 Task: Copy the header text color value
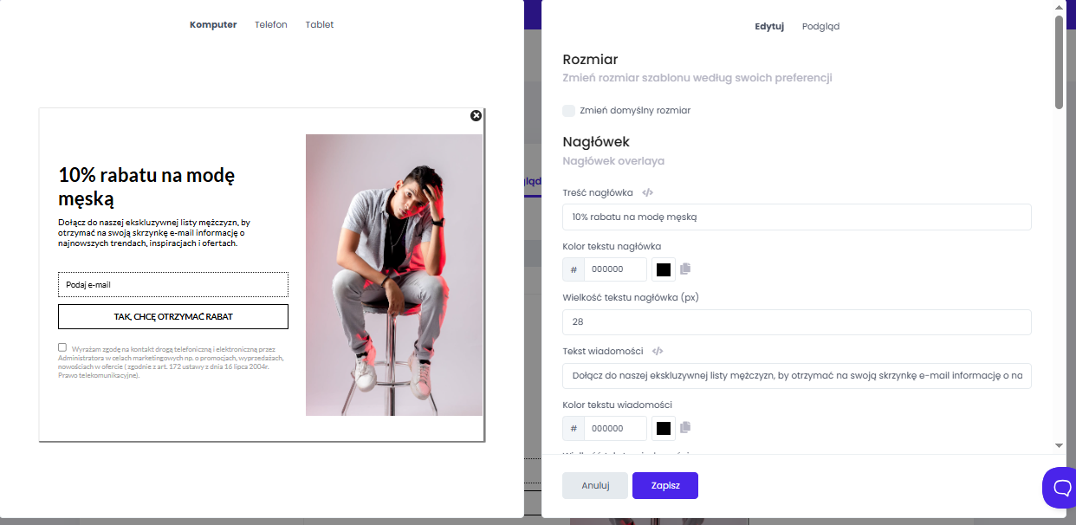(x=685, y=269)
